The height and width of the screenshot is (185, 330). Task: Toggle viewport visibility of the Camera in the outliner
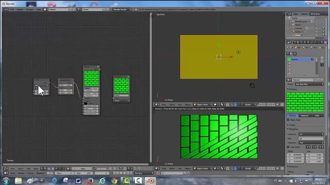coord(317,28)
